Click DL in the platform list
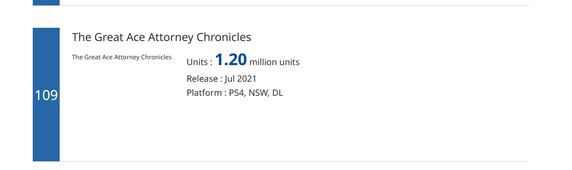The height and width of the screenshot is (170, 572). click(277, 93)
